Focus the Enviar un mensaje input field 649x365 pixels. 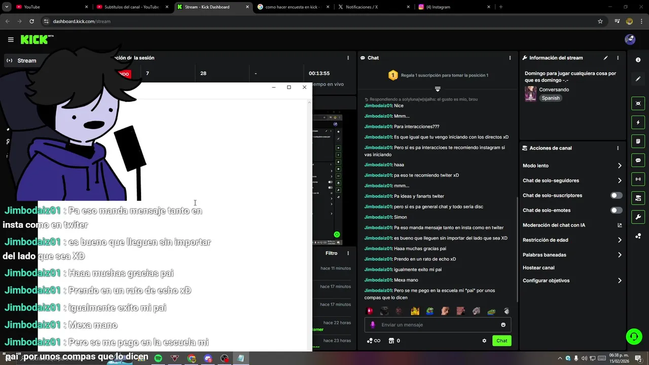tap(439, 325)
